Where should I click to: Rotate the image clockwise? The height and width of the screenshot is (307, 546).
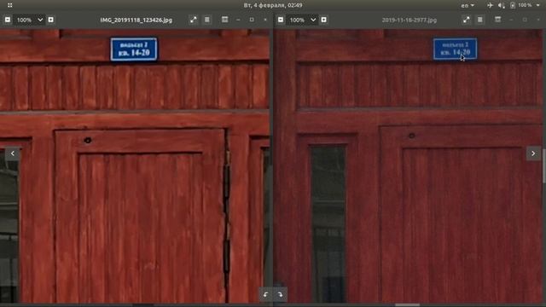[x=281, y=294]
